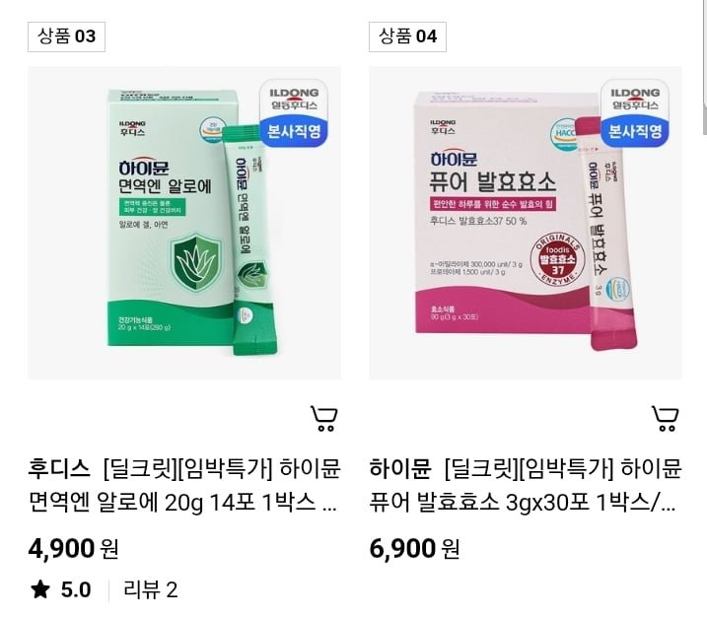
Task: Click the 5.0 star rating icon
Action: point(40,589)
